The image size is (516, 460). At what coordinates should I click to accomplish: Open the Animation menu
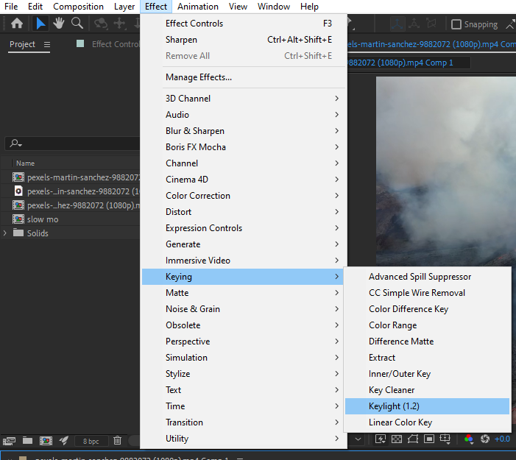tap(198, 7)
